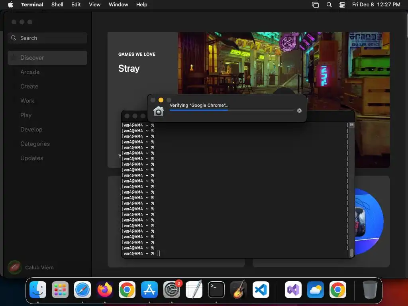Open the Trash in the Dock
Screen dimensions: 408x306
370,290
